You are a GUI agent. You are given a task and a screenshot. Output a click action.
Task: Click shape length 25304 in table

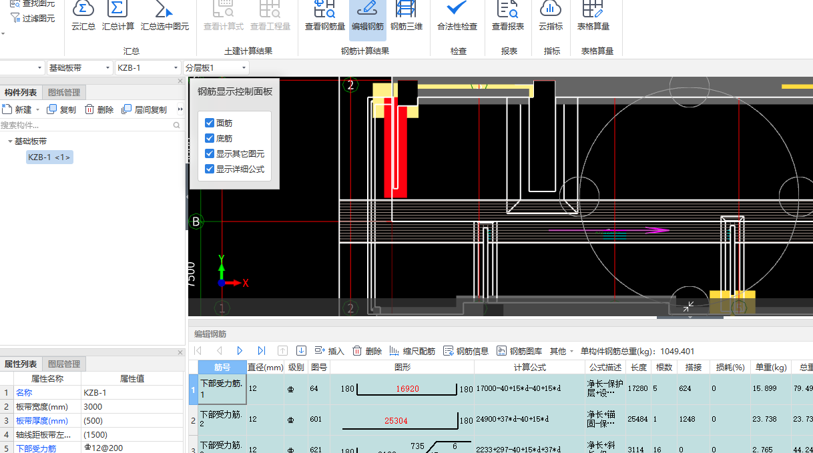click(x=396, y=421)
